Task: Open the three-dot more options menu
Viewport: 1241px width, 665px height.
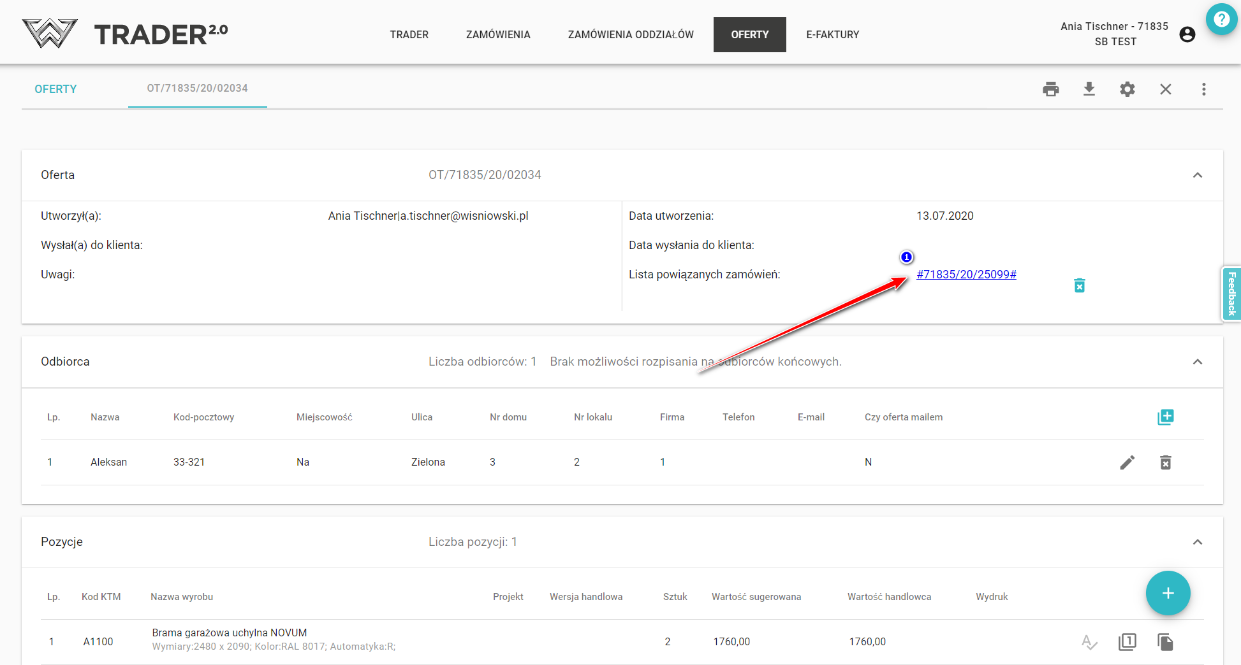Action: point(1203,89)
